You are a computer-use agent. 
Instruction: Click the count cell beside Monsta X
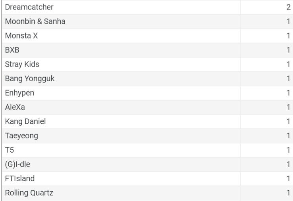267,36
